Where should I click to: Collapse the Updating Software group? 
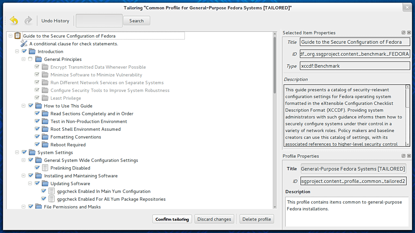point(30,183)
